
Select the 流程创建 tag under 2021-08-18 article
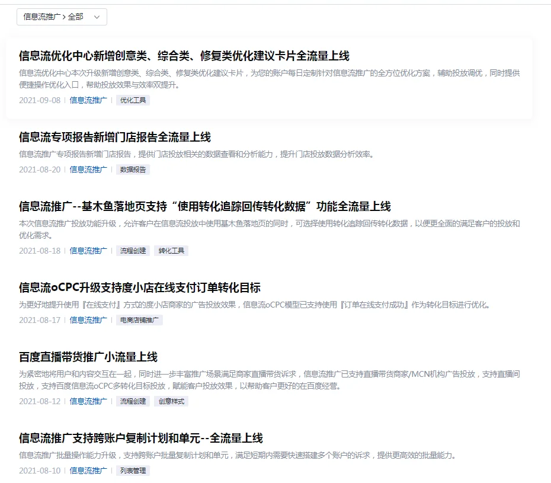coord(133,251)
